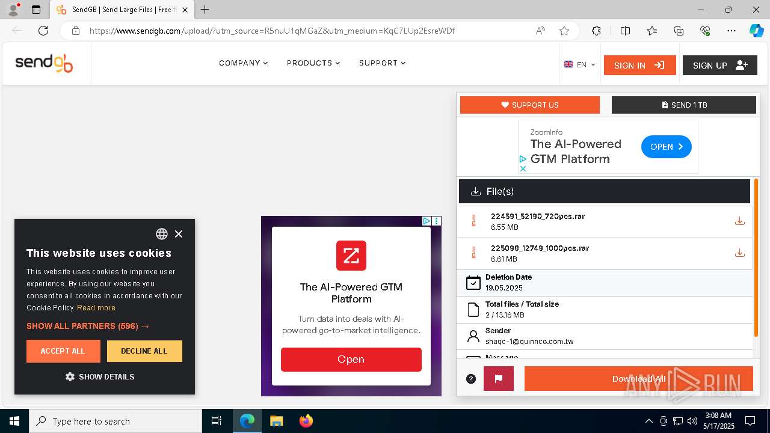Expand the PRODUCTS menu
Viewport: 770px width, 433px height.
click(x=313, y=63)
